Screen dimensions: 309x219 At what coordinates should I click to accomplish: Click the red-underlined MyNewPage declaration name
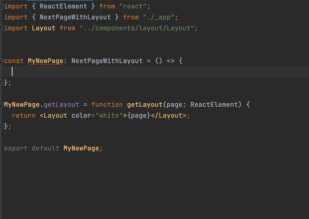pos(45,61)
